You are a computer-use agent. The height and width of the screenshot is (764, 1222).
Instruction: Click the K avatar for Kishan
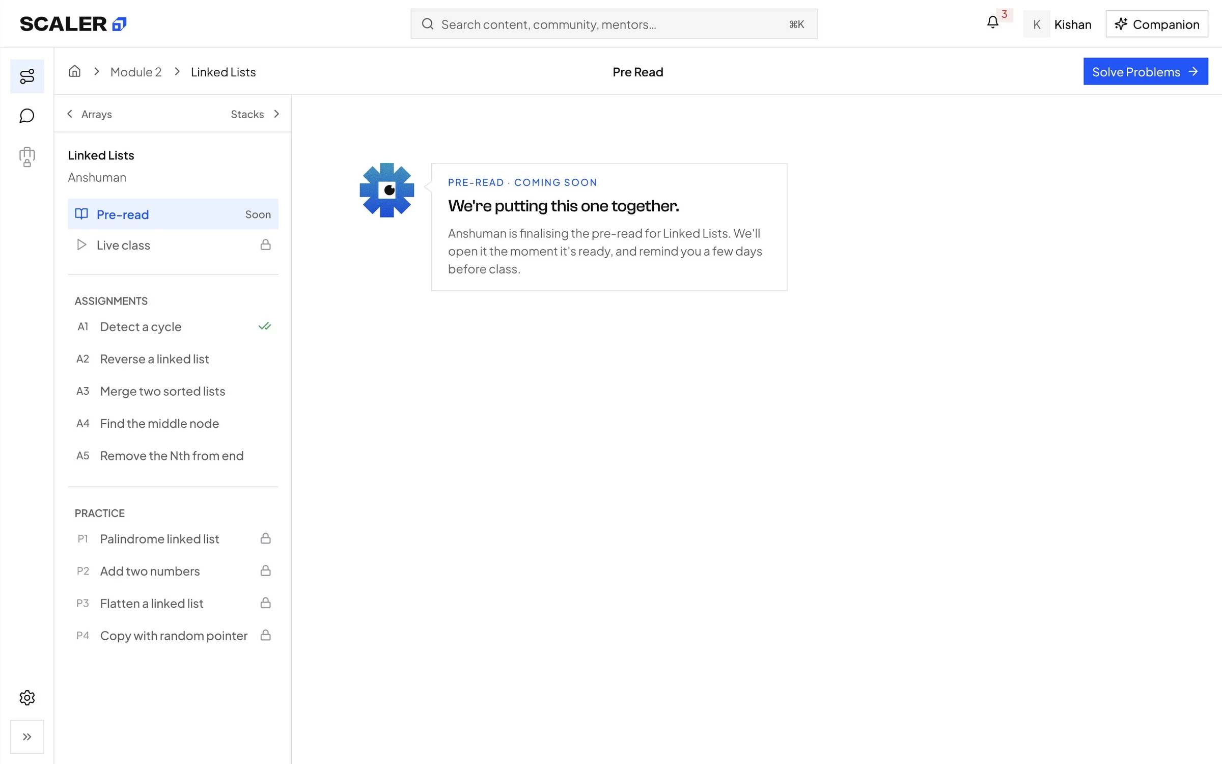pyautogui.click(x=1037, y=24)
